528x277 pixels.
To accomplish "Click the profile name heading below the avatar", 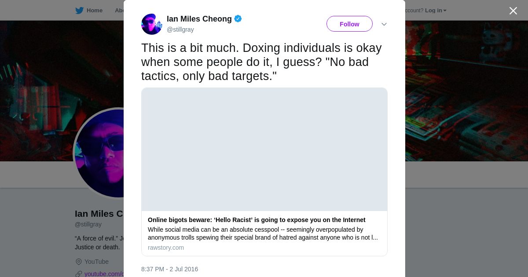I will point(99,214).
